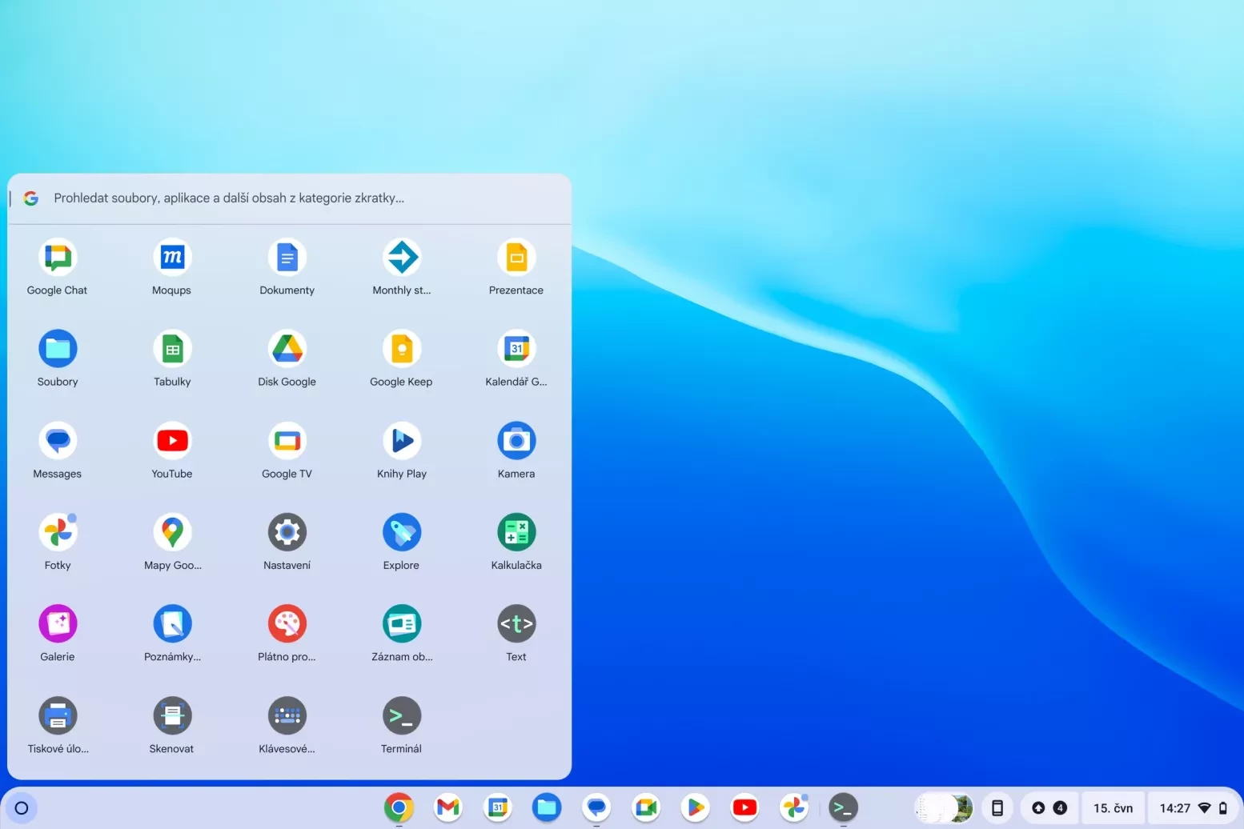This screenshot has height=829, width=1244.
Task: Open the Google Keep app
Action: pyautogui.click(x=402, y=350)
